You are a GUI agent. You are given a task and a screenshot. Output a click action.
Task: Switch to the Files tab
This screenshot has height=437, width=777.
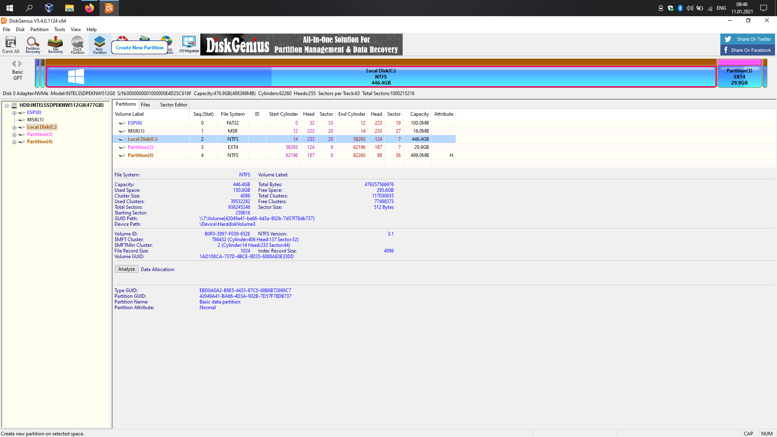pos(145,105)
